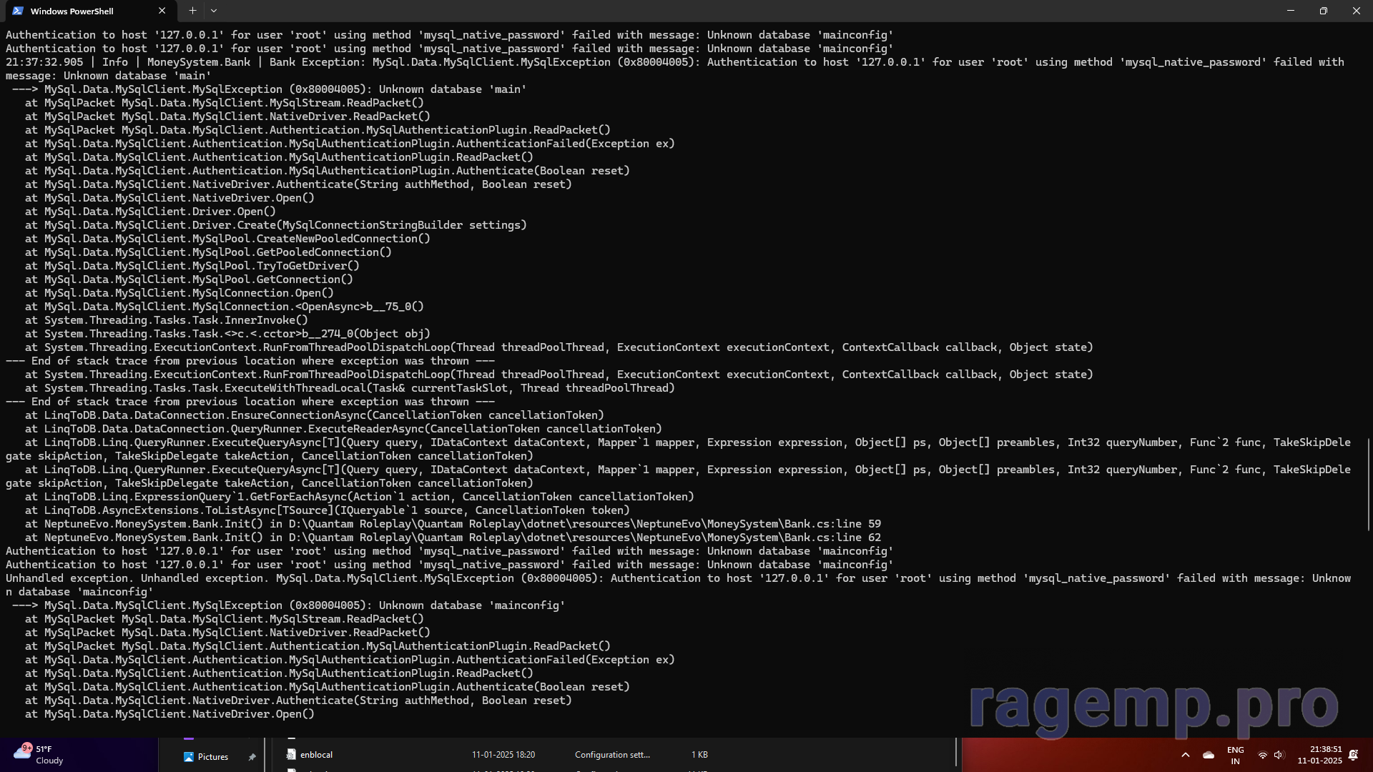Click the Bank.cs:line 59 stack trace line

coord(453,524)
